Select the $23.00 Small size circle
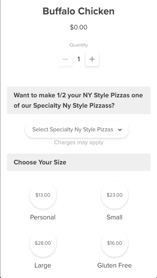The width and height of the screenshot is (157, 278). tap(115, 195)
